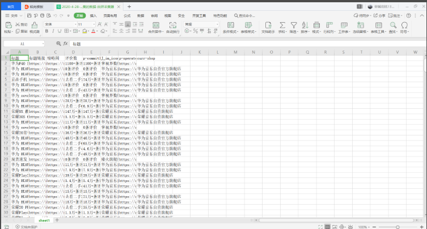Viewport: 427px width, 229px height.
Task: Click the help question mark icon
Action: point(408,15)
